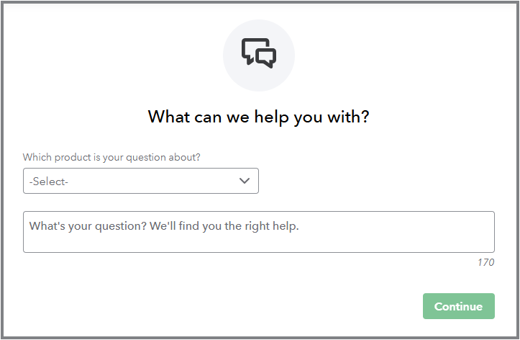Expand the product selection combo box
The height and width of the screenshot is (340, 520).
coord(140,181)
